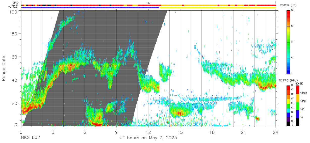This screenshot has width=310, height=143.
Task: Click the Range Gate y-axis title
Action: pos(4,69)
